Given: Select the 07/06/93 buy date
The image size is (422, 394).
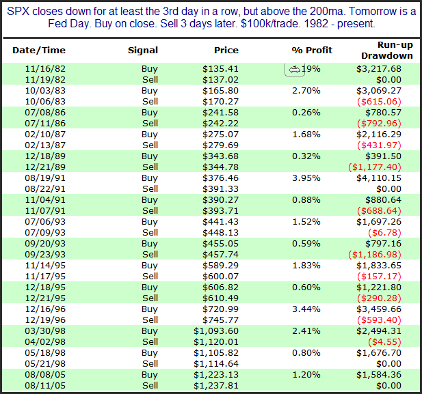Looking at the screenshot, I should pos(45,222).
